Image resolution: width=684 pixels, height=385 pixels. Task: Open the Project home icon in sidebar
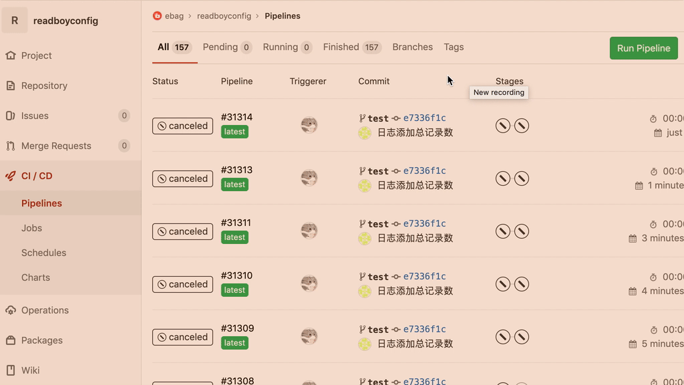click(11, 55)
